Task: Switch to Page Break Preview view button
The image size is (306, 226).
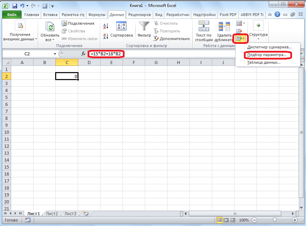Action: click(233, 220)
